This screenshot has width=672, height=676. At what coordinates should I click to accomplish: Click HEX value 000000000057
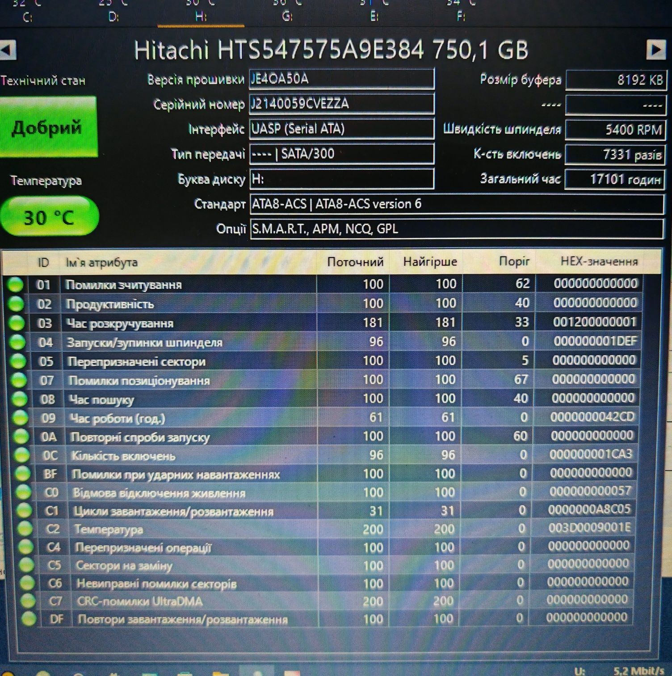590,491
